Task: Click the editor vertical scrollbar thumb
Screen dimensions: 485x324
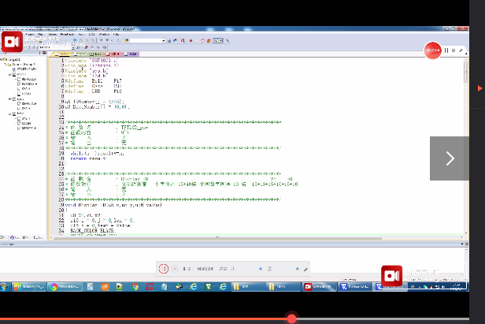Action: (466, 72)
